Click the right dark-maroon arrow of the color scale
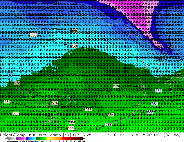Viewport: 184px width, 142px height. tap(84, 139)
